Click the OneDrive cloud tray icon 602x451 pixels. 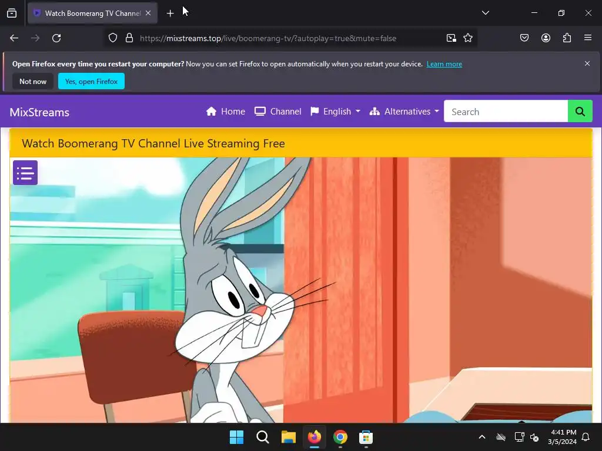coord(501,437)
